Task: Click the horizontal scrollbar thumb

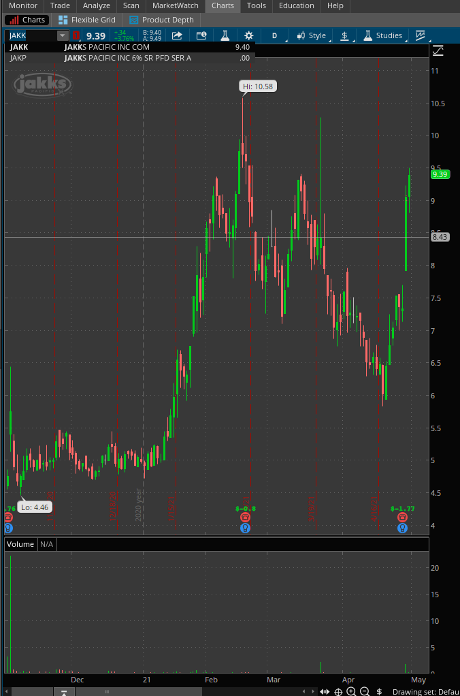Action: [107, 691]
